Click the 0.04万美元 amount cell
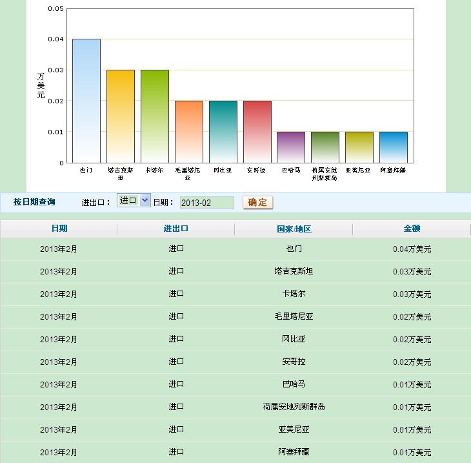Viewport: 471px width, 463px height. (412, 249)
